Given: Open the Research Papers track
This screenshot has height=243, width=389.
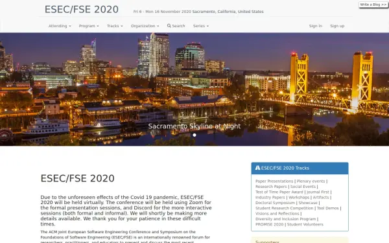Looking at the screenshot, I should coord(271,187).
